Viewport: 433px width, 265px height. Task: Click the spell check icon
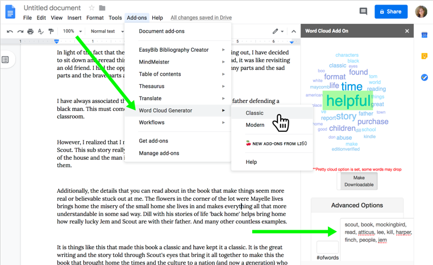[40, 31]
